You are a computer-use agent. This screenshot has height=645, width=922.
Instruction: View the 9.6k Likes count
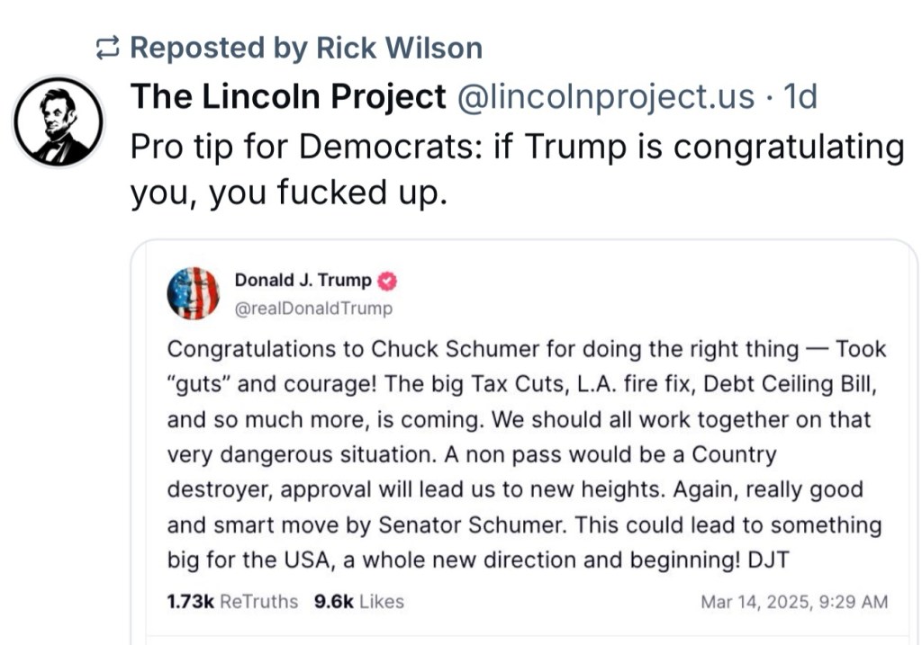click(333, 602)
